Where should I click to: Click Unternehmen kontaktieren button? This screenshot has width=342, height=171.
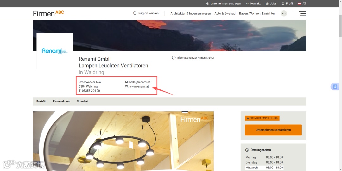(273, 130)
